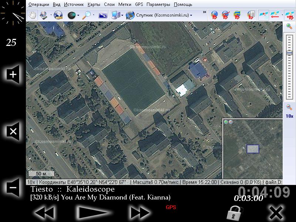Expand the dropdown arrow beside the computer icon

(122, 15)
